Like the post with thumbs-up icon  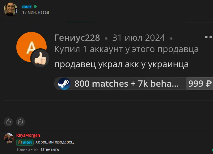click(x=8, y=122)
